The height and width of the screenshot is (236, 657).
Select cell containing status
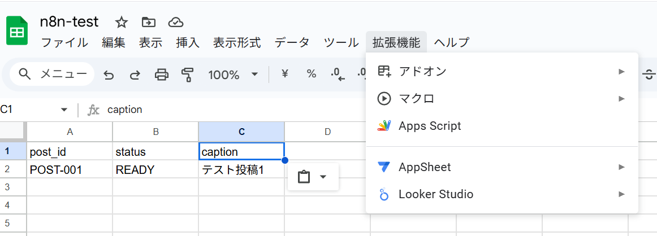pos(156,151)
